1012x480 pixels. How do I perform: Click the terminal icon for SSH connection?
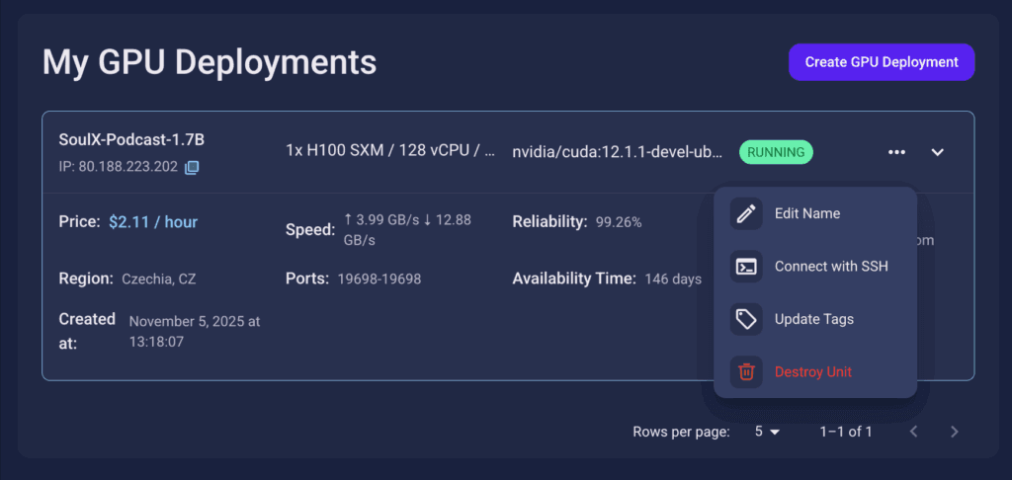point(746,267)
